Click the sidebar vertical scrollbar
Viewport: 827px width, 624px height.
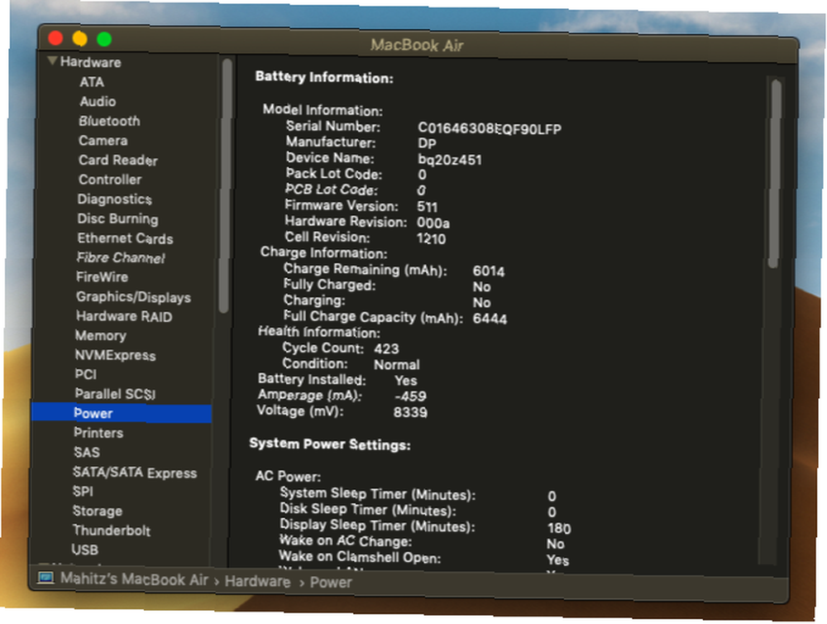tap(226, 186)
